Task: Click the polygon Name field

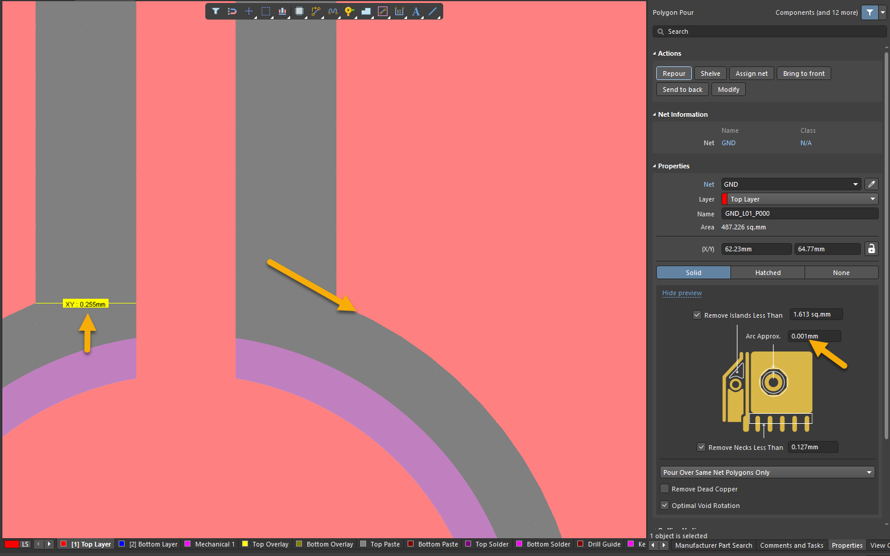Action: (800, 213)
